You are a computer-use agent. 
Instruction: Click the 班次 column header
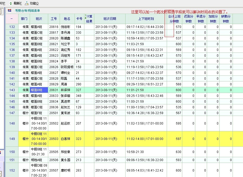(39, 19)
